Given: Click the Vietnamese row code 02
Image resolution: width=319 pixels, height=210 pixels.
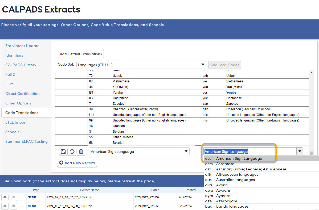Looking at the screenshot, I should point(100,81).
